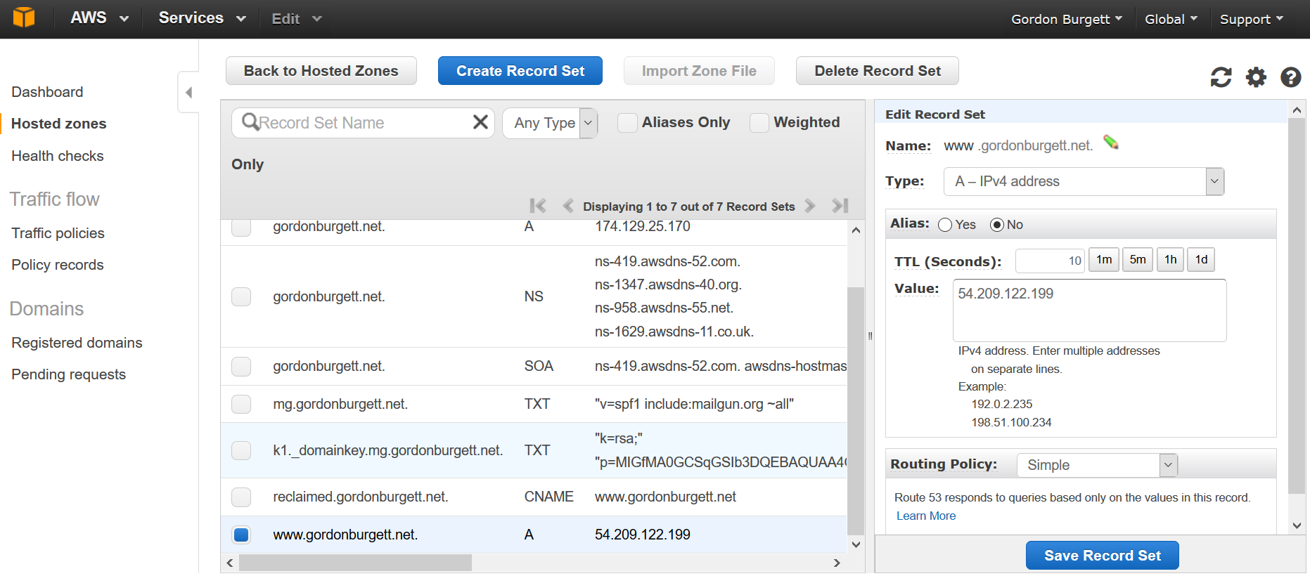Click Create Record Set button
Viewport: 1310px width, 576px height.
tap(520, 70)
